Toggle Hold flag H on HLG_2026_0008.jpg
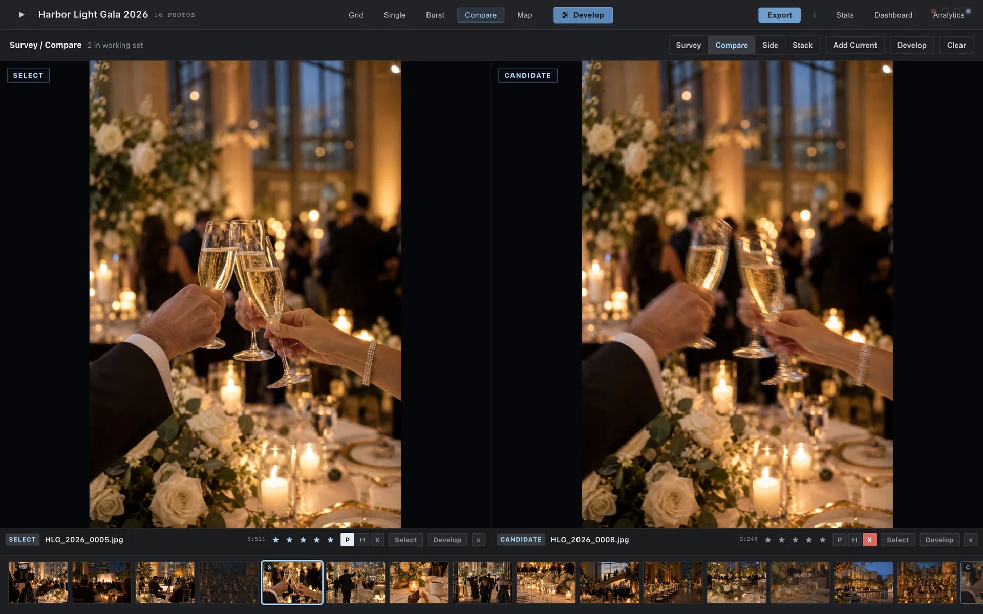983x614 pixels. (x=854, y=540)
